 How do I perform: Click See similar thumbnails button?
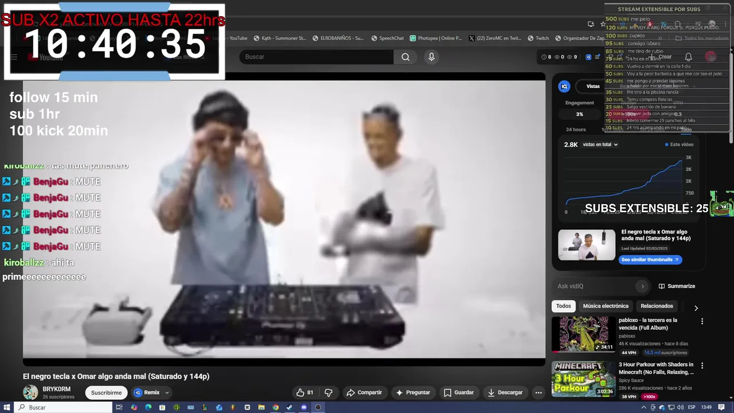click(650, 259)
